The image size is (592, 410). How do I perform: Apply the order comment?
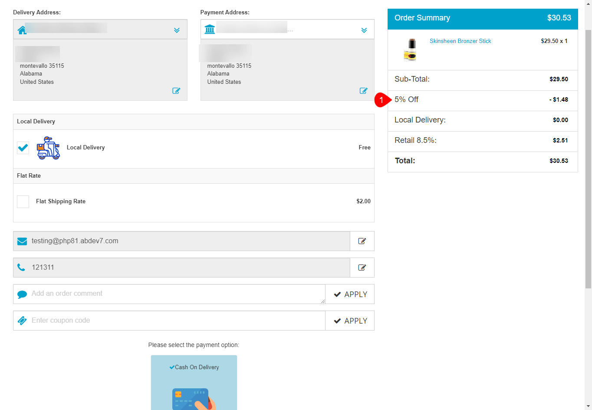click(350, 294)
